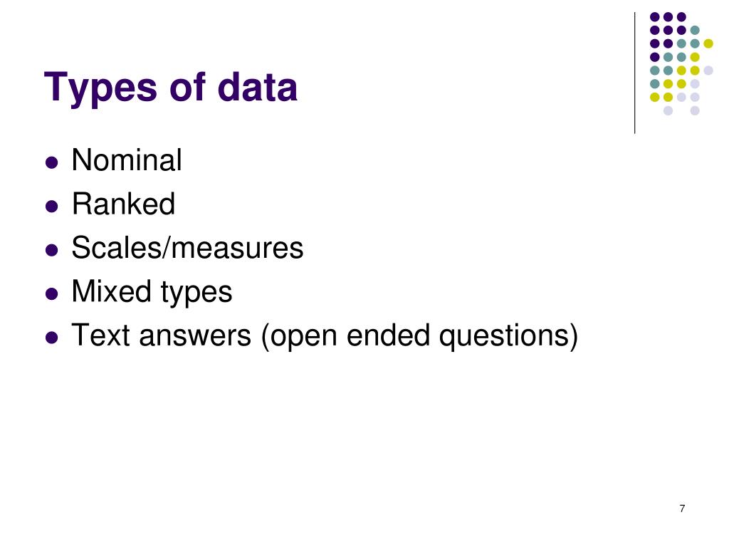Select the 'Ranked' bullet text
The height and width of the screenshot is (547, 729).
pyautogui.click(x=123, y=204)
